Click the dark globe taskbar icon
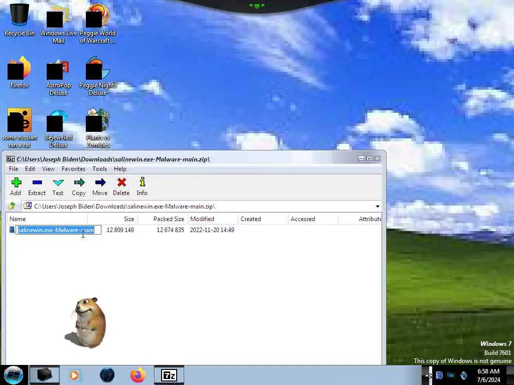This screenshot has width=514, height=385. pyautogui.click(x=107, y=375)
